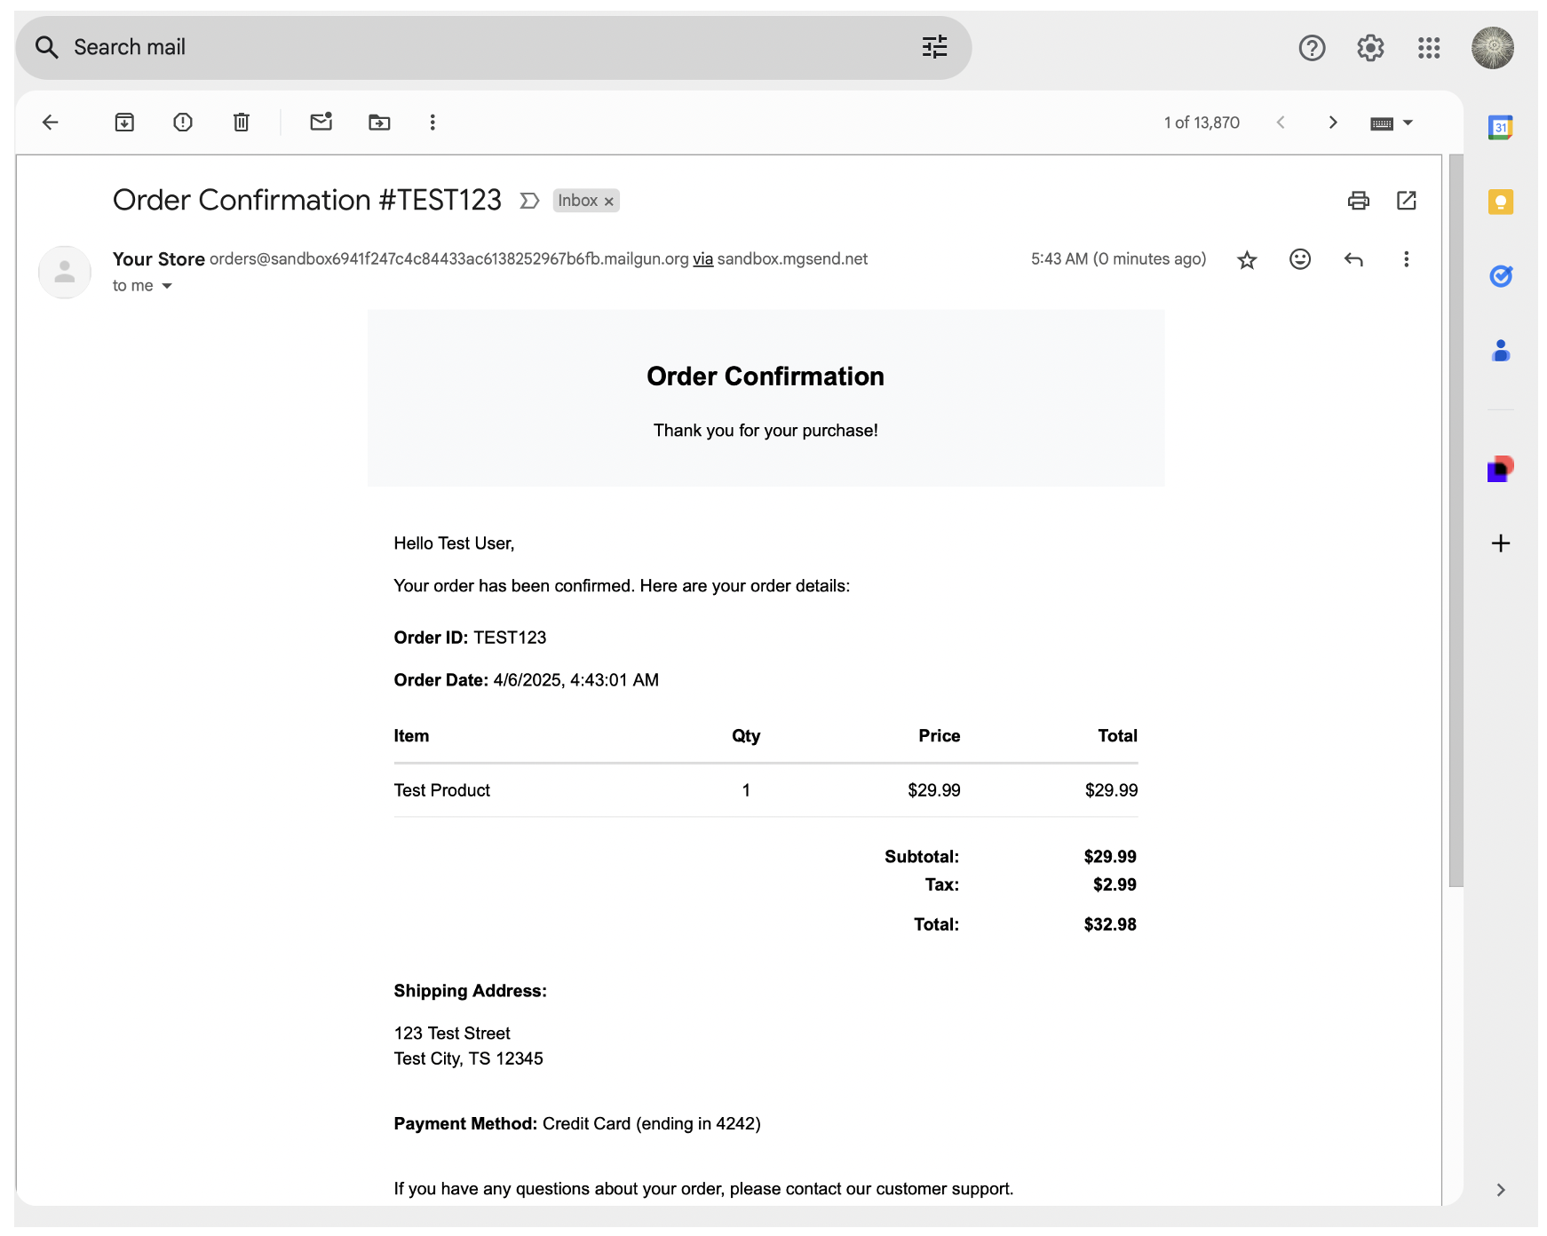Mark the email as unread
The image size is (1547, 1236).
[321, 122]
